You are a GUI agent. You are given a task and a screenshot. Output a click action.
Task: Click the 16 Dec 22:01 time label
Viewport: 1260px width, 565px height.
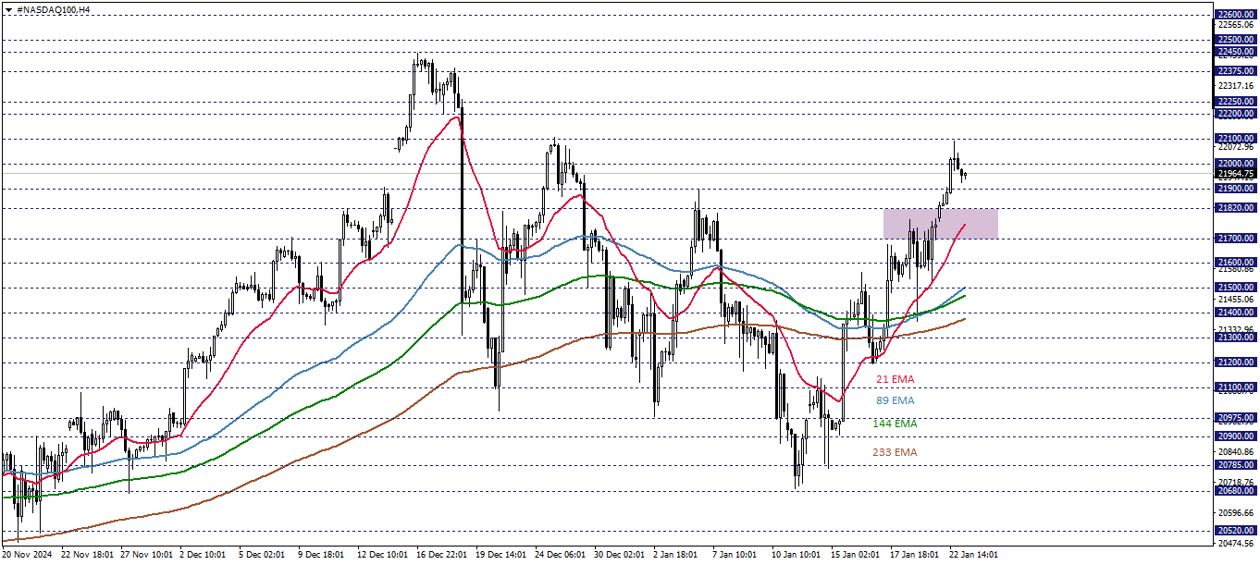coord(441,555)
